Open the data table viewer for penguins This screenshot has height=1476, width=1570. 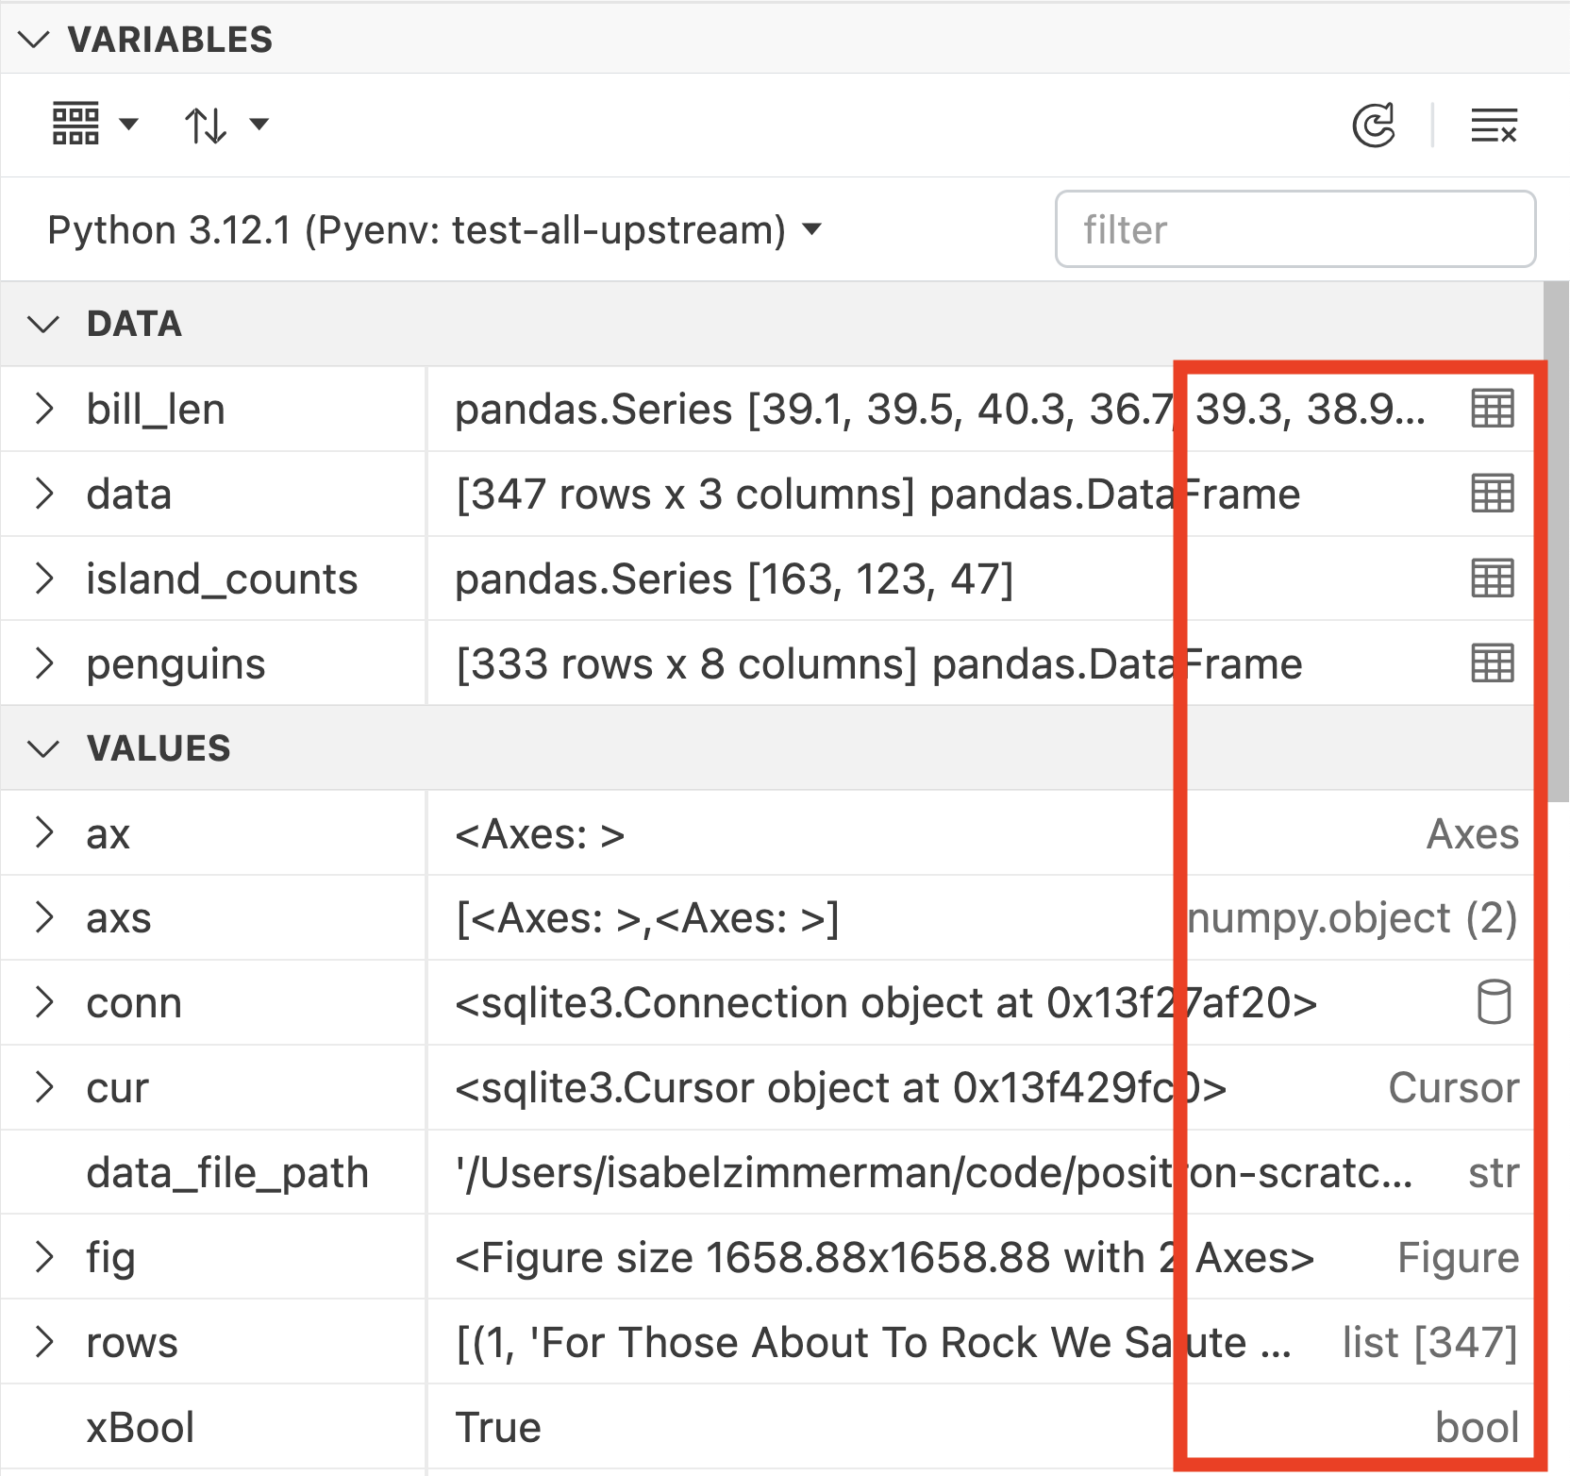[x=1491, y=663]
